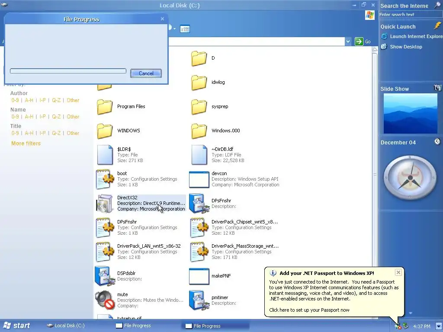Filter Name by Q-Z

pyautogui.click(x=56, y=117)
